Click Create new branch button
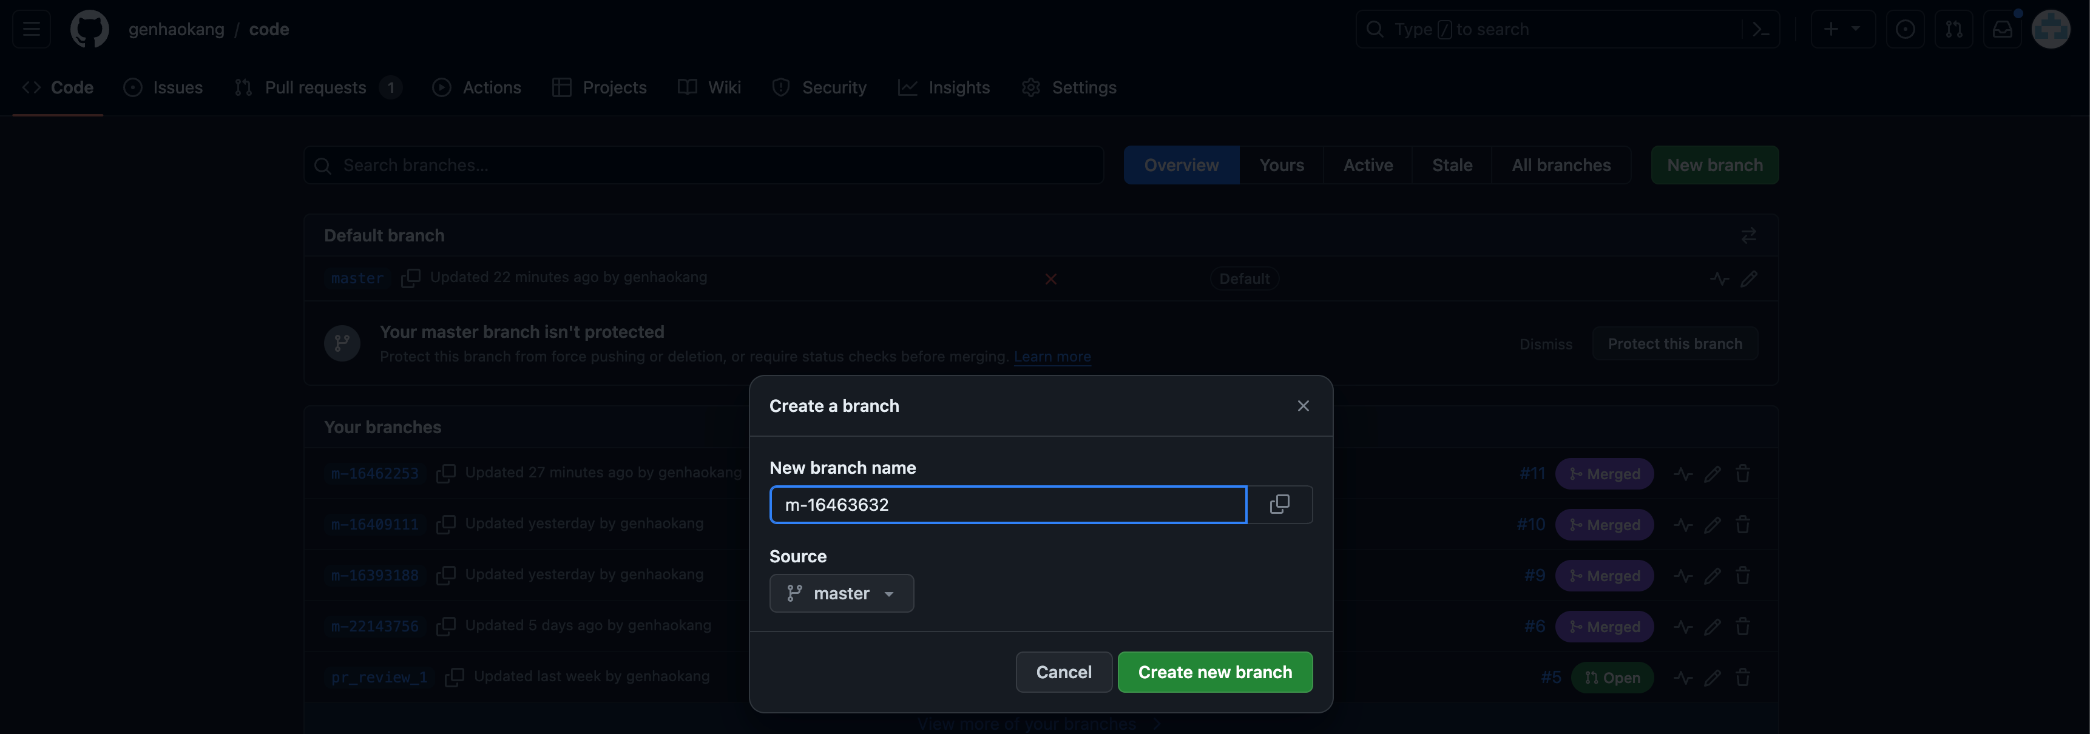 [1214, 672]
